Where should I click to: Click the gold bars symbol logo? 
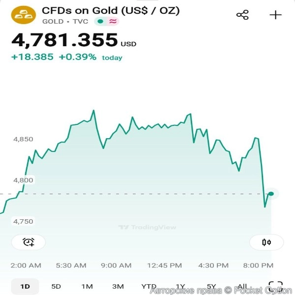pyautogui.click(x=24, y=15)
